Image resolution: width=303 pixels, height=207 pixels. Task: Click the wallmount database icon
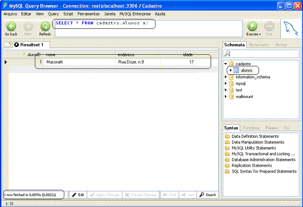tap(231, 97)
